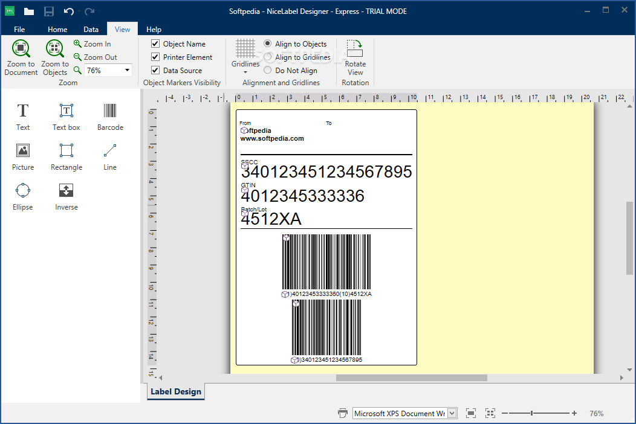Image resolution: width=636 pixels, height=424 pixels.
Task: Select the Ellipse tool
Action: coord(23,196)
